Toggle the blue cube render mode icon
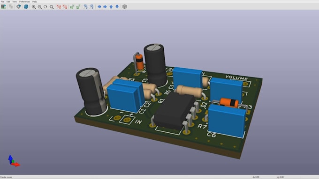The image size is (319, 179). pyautogui.click(x=26, y=7)
